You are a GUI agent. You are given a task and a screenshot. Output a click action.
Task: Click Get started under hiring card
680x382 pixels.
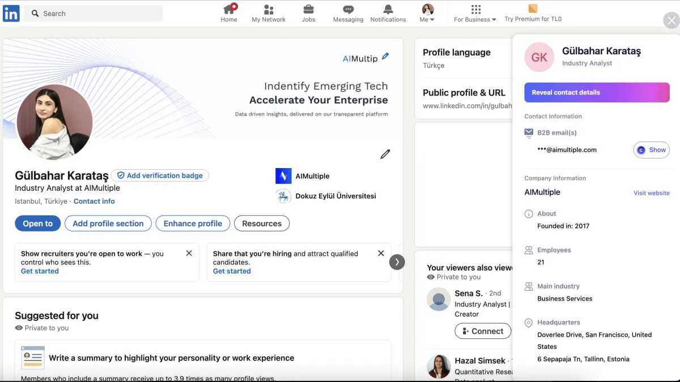point(232,271)
